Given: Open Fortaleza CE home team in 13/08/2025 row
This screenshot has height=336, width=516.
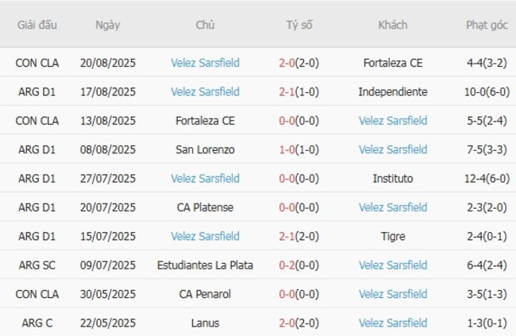Looking at the screenshot, I should coord(205,121).
